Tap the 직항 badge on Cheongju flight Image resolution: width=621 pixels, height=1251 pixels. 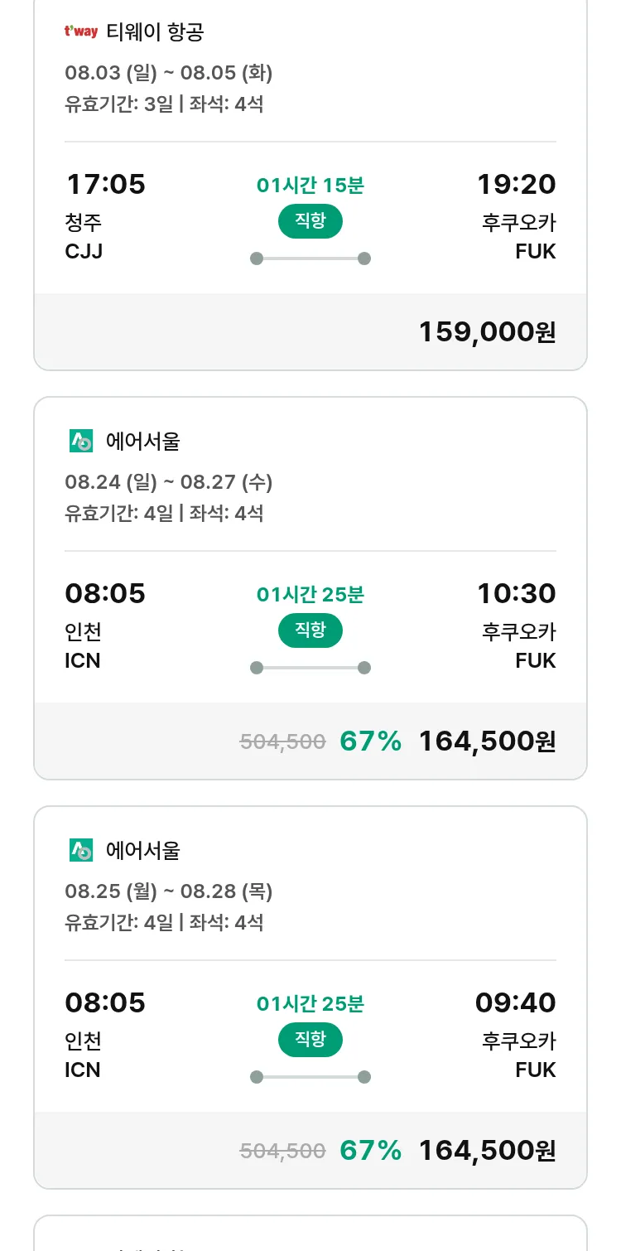[x=310, y=221]
